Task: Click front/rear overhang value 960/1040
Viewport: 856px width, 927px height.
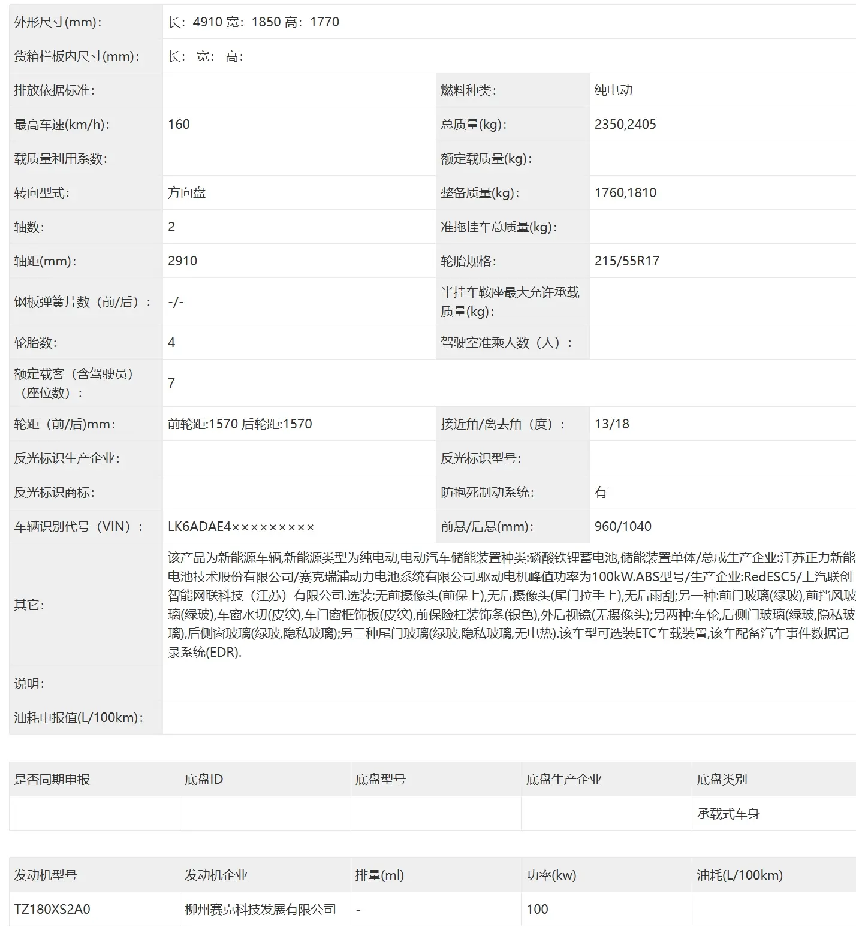Action: click(x=623, y=527)
